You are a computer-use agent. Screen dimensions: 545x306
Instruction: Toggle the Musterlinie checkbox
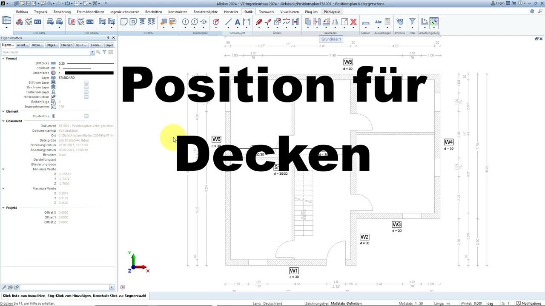pos(86,116)
